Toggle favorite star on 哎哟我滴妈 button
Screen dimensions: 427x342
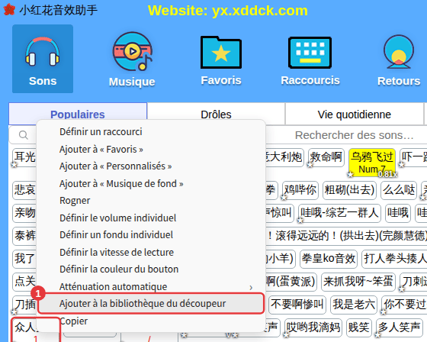tap(286, 334)
